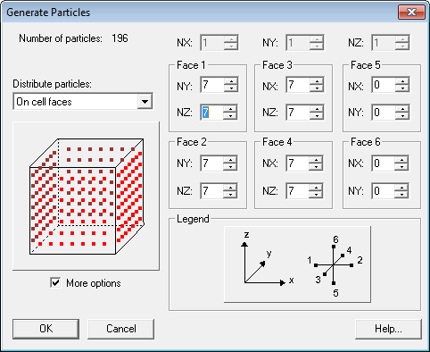Click the 'Number of particles:' label
430x352 pixels.
coord(61,38)
